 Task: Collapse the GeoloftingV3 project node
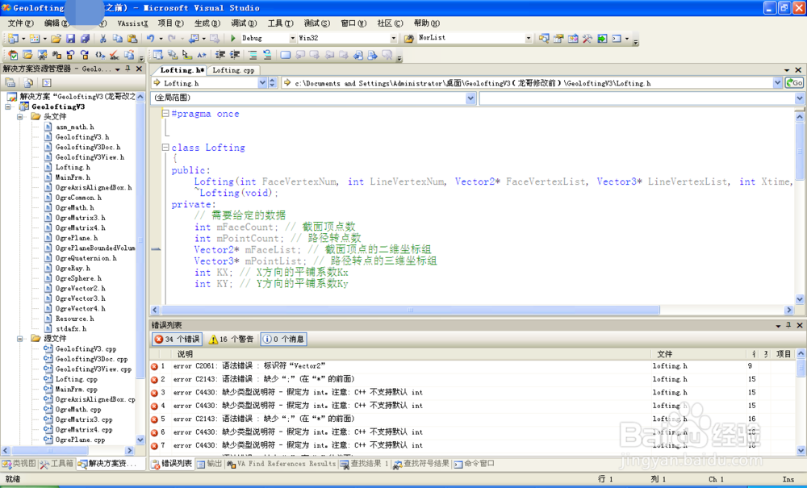pos(8,106)
